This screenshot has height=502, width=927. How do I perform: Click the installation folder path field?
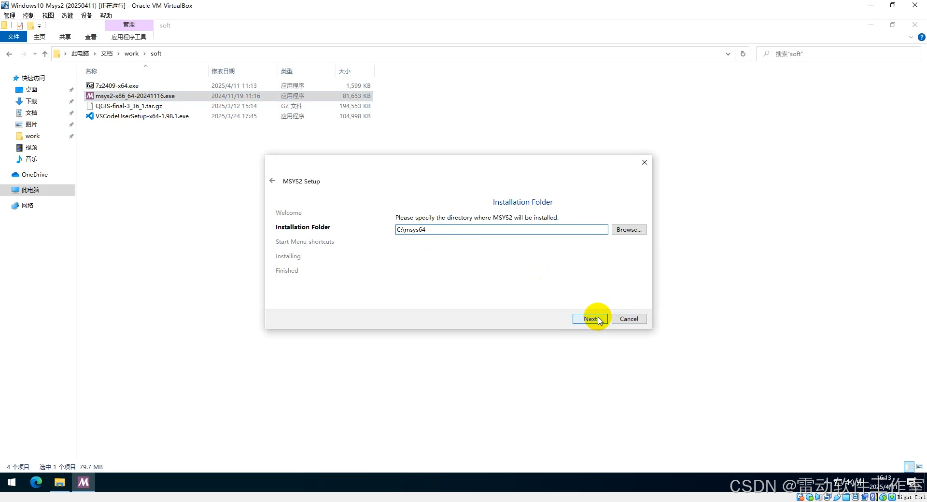[502, 230]
